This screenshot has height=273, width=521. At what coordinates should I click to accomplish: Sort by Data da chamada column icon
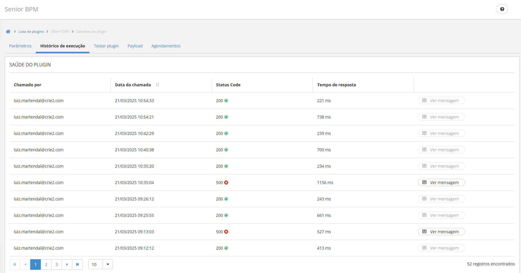[157, 85]
